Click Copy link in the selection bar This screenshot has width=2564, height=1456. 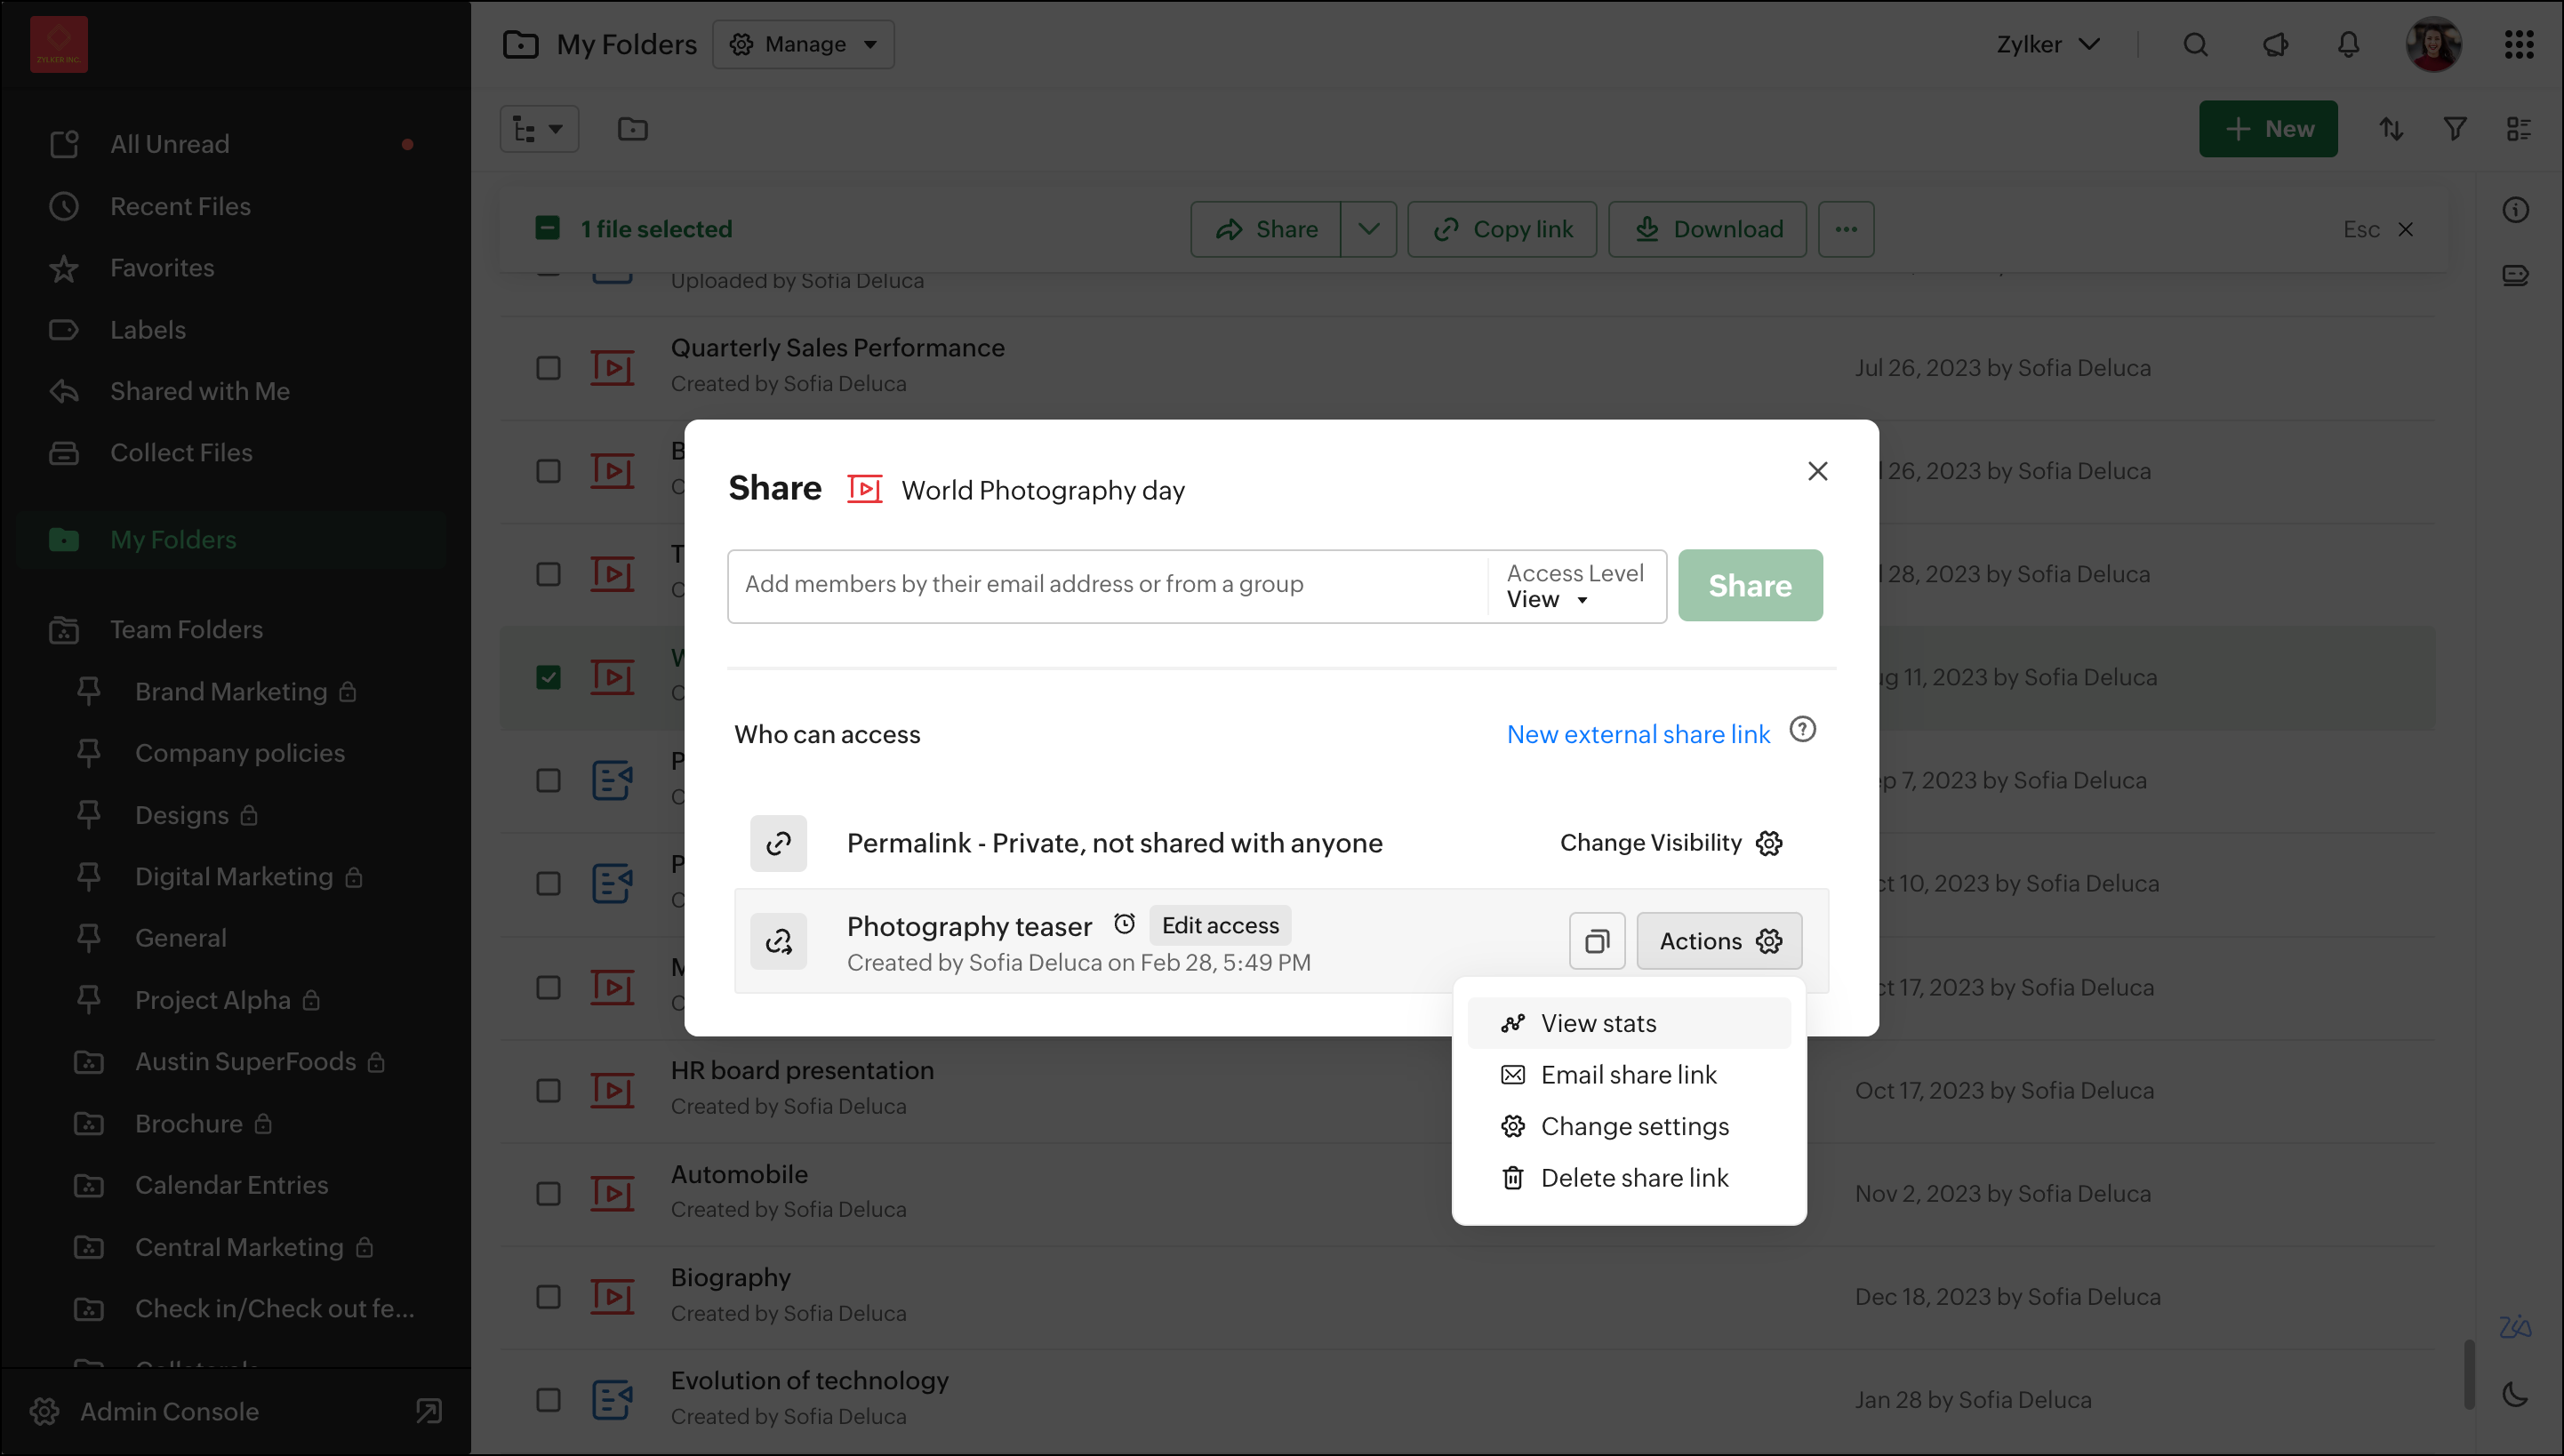[1502, 229]
